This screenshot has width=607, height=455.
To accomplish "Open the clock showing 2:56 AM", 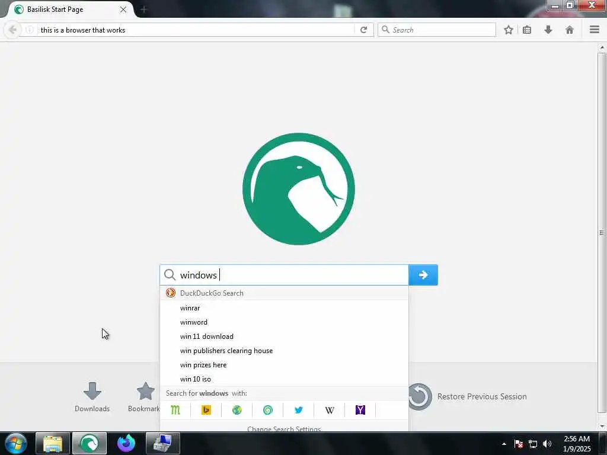I will tap(577, 444).
